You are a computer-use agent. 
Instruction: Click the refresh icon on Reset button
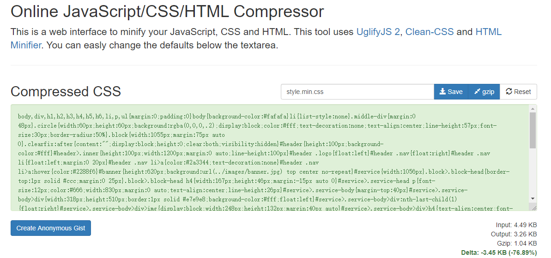coord(509,92)
